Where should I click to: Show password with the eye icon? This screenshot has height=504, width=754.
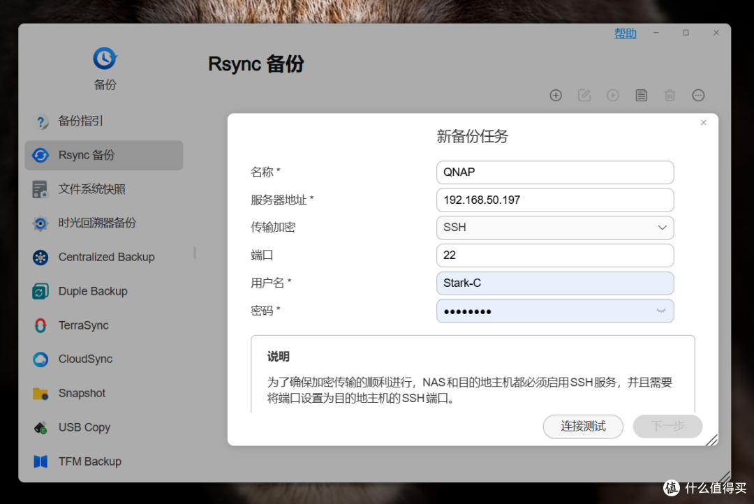point(661,311)
